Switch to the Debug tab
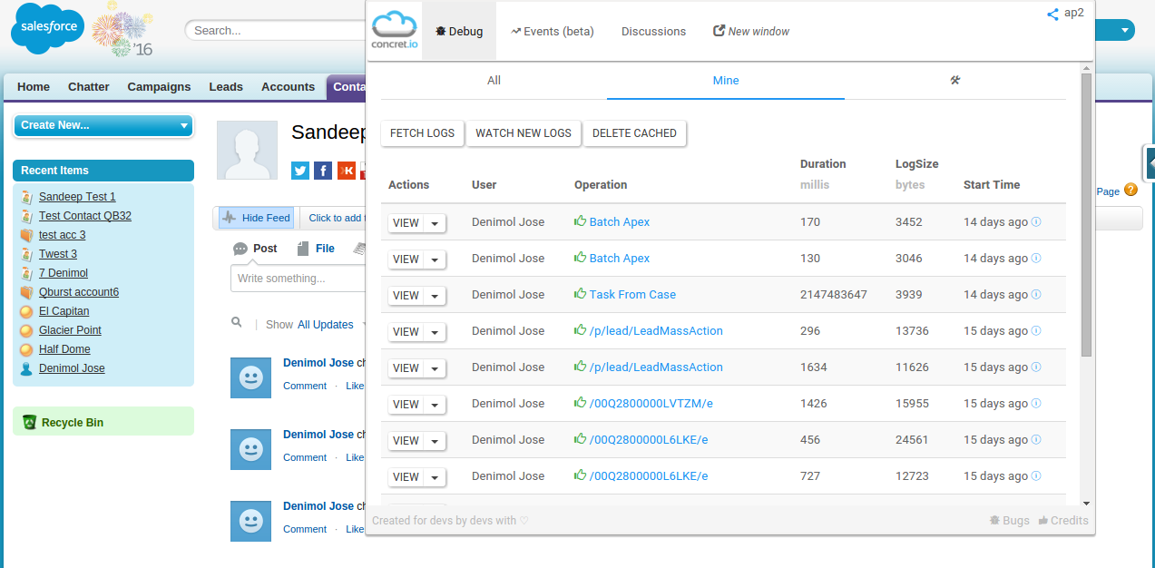This screenshot has height=568, width=1155. coord(459,31)
